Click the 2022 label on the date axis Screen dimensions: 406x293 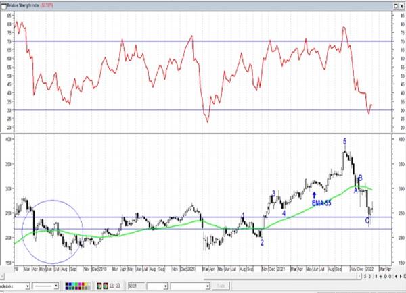pyautogui.click(x=369, y=269)
